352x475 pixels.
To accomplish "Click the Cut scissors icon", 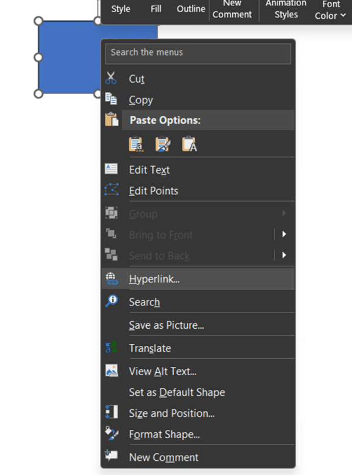I will click(111, 78).
